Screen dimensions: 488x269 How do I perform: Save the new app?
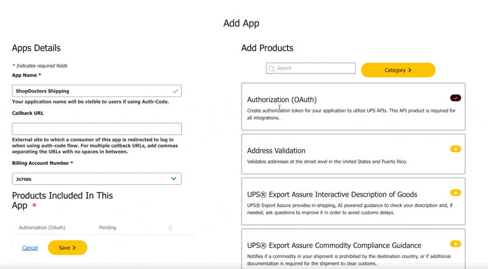pyautogui.click(x=68, y=248)
